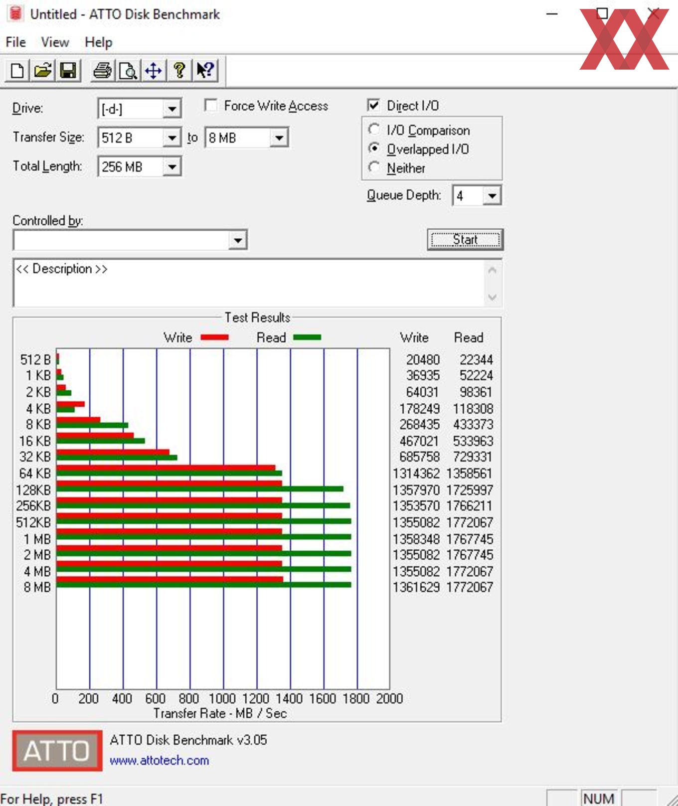Click the NUM status bar indicator
Screen dimensions: 678x806
[x=598, y=799]
